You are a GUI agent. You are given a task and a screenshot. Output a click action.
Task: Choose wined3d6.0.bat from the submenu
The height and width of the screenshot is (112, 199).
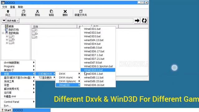[x=98, y=48]
